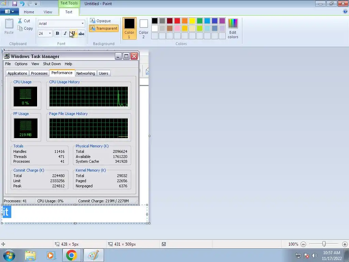Screen dimensions: 349x262
Task: Click the volume speaker tray icon
Action: (315, 256)
